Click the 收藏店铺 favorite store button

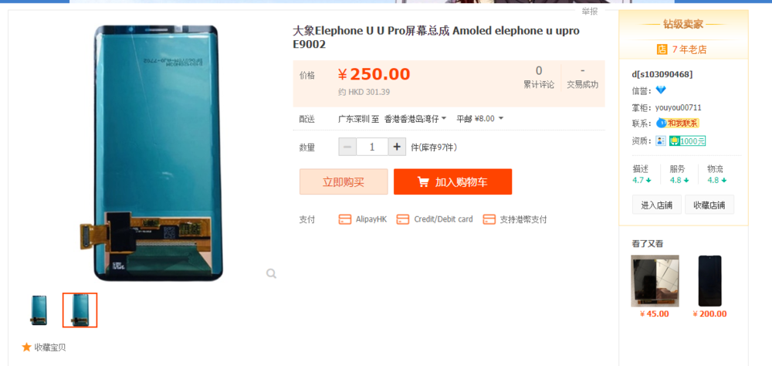tap(709, 205)
